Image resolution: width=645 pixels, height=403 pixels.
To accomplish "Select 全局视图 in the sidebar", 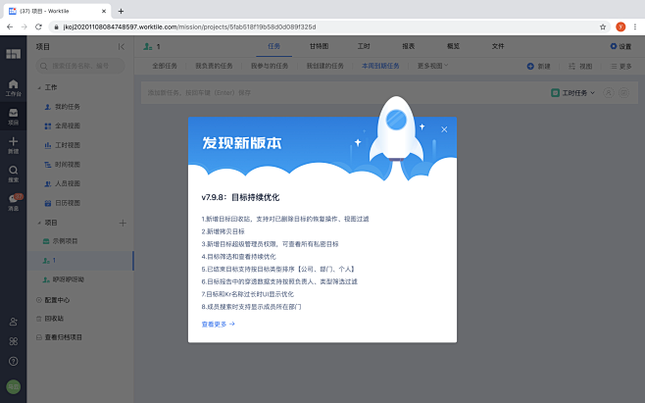I will [67, 126].
